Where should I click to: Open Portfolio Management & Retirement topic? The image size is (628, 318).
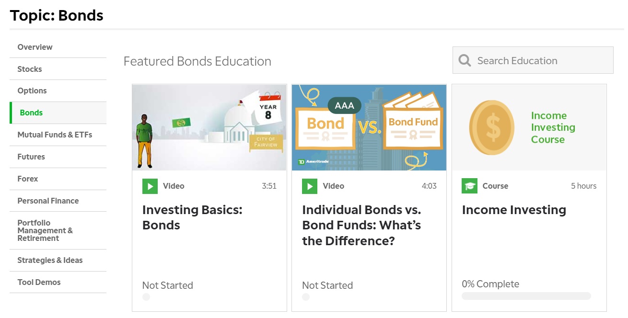tap(45, 230)
